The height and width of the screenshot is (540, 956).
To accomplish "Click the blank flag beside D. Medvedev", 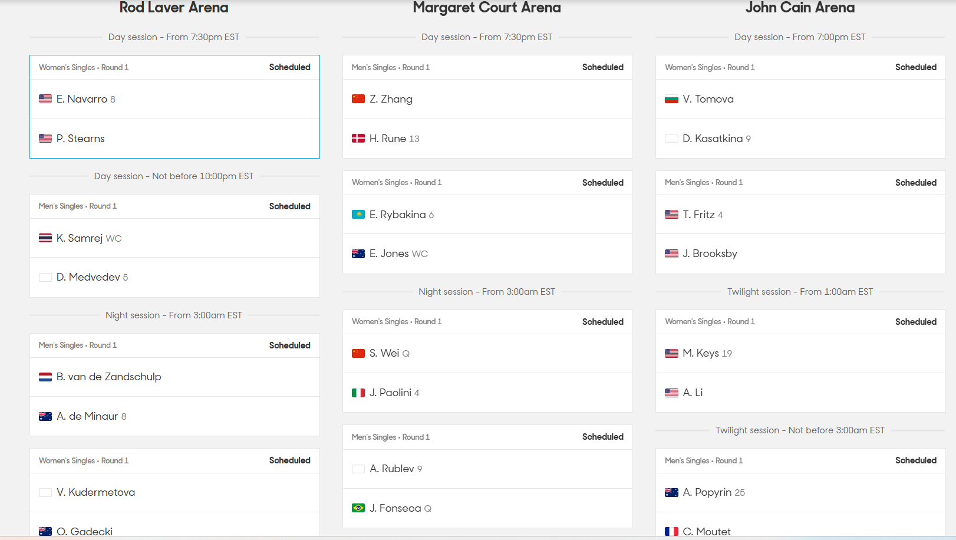I will [x=45, y=277].
